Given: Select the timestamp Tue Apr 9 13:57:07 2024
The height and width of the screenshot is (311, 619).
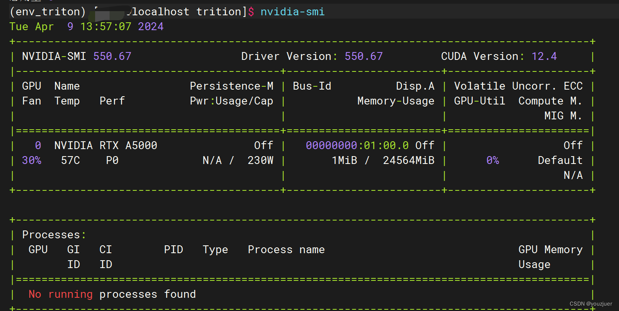Looking at the screenshot, I should click(86, 27).
